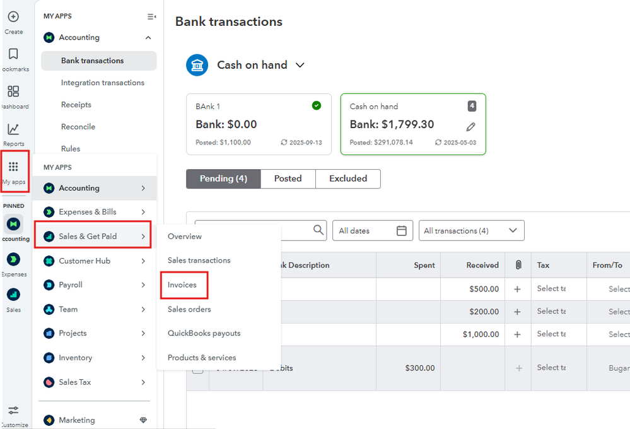Add attachment on $1,000.00 row

(518, 334)
